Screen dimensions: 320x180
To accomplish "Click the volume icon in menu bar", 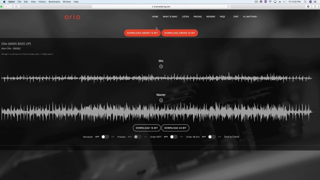I will coord(284,2).
